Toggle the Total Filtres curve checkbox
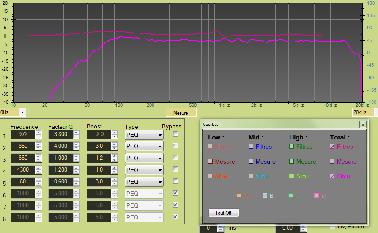Viewport: 378px width, 233px height. (x=332, y=147)
